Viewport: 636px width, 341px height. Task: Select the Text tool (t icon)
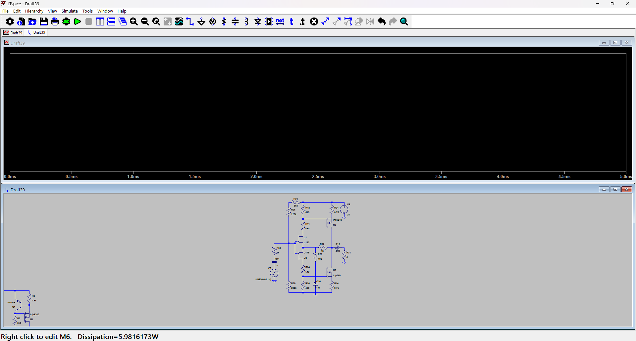pos(291,22)
